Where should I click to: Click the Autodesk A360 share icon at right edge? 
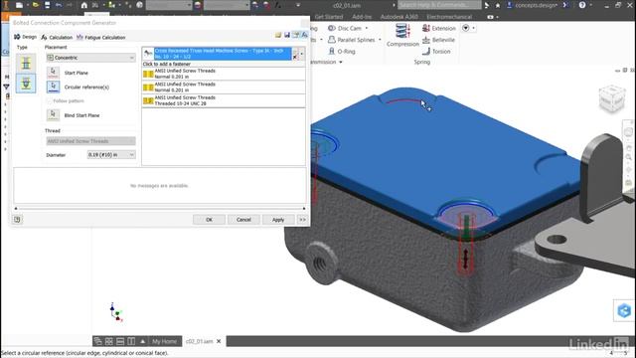point(624,311)
